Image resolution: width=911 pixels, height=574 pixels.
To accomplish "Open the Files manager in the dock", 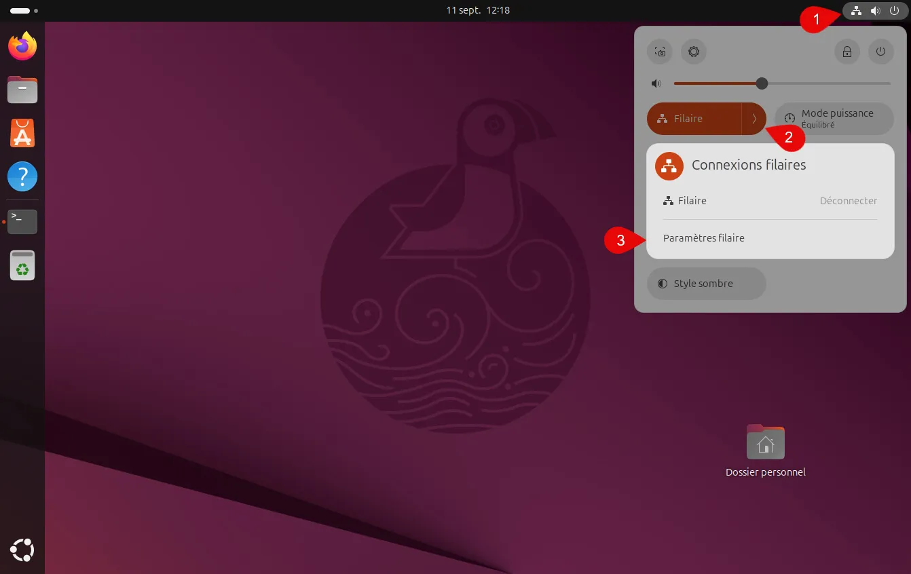I will point(22,90).
